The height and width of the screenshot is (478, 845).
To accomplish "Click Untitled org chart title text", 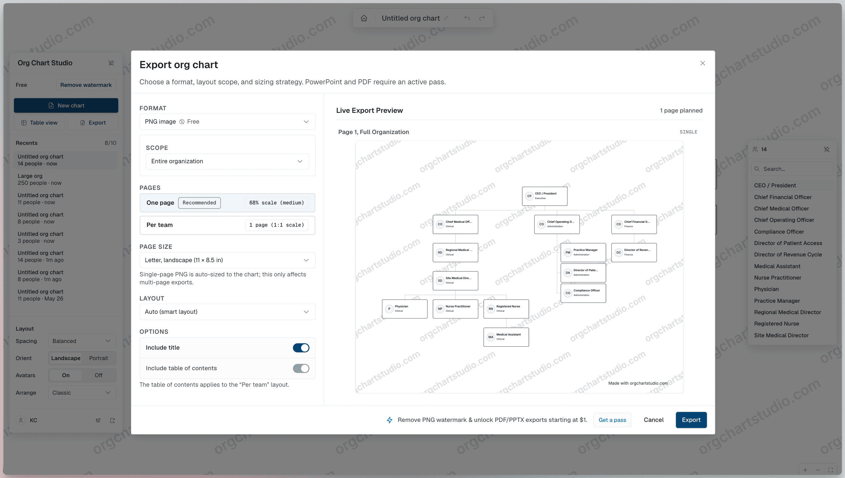I will tap(411, 18).
